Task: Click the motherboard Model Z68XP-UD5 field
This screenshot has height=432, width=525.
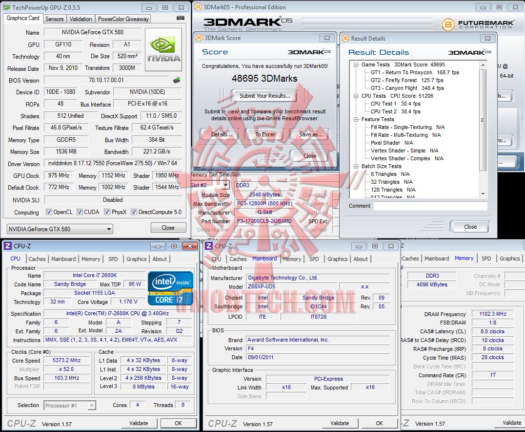Action: pos(292,286)
